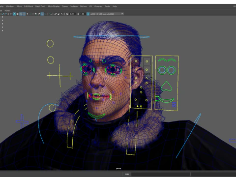Toggle the view transform color management icon

coord(88,14)
